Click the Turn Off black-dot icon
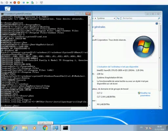Screen dimensions: 168x131 pos(11,3)
